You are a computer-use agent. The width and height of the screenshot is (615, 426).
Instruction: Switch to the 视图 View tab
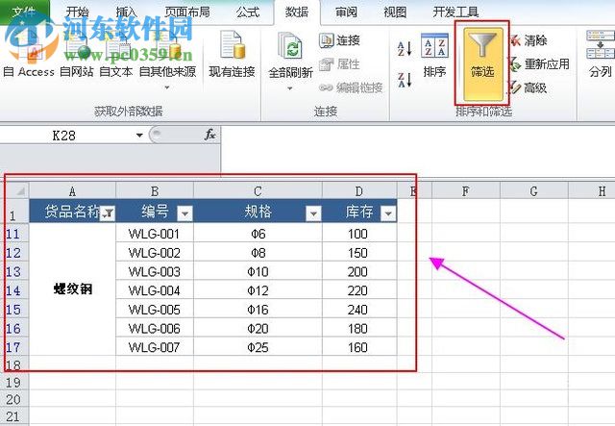click(395, 13)
